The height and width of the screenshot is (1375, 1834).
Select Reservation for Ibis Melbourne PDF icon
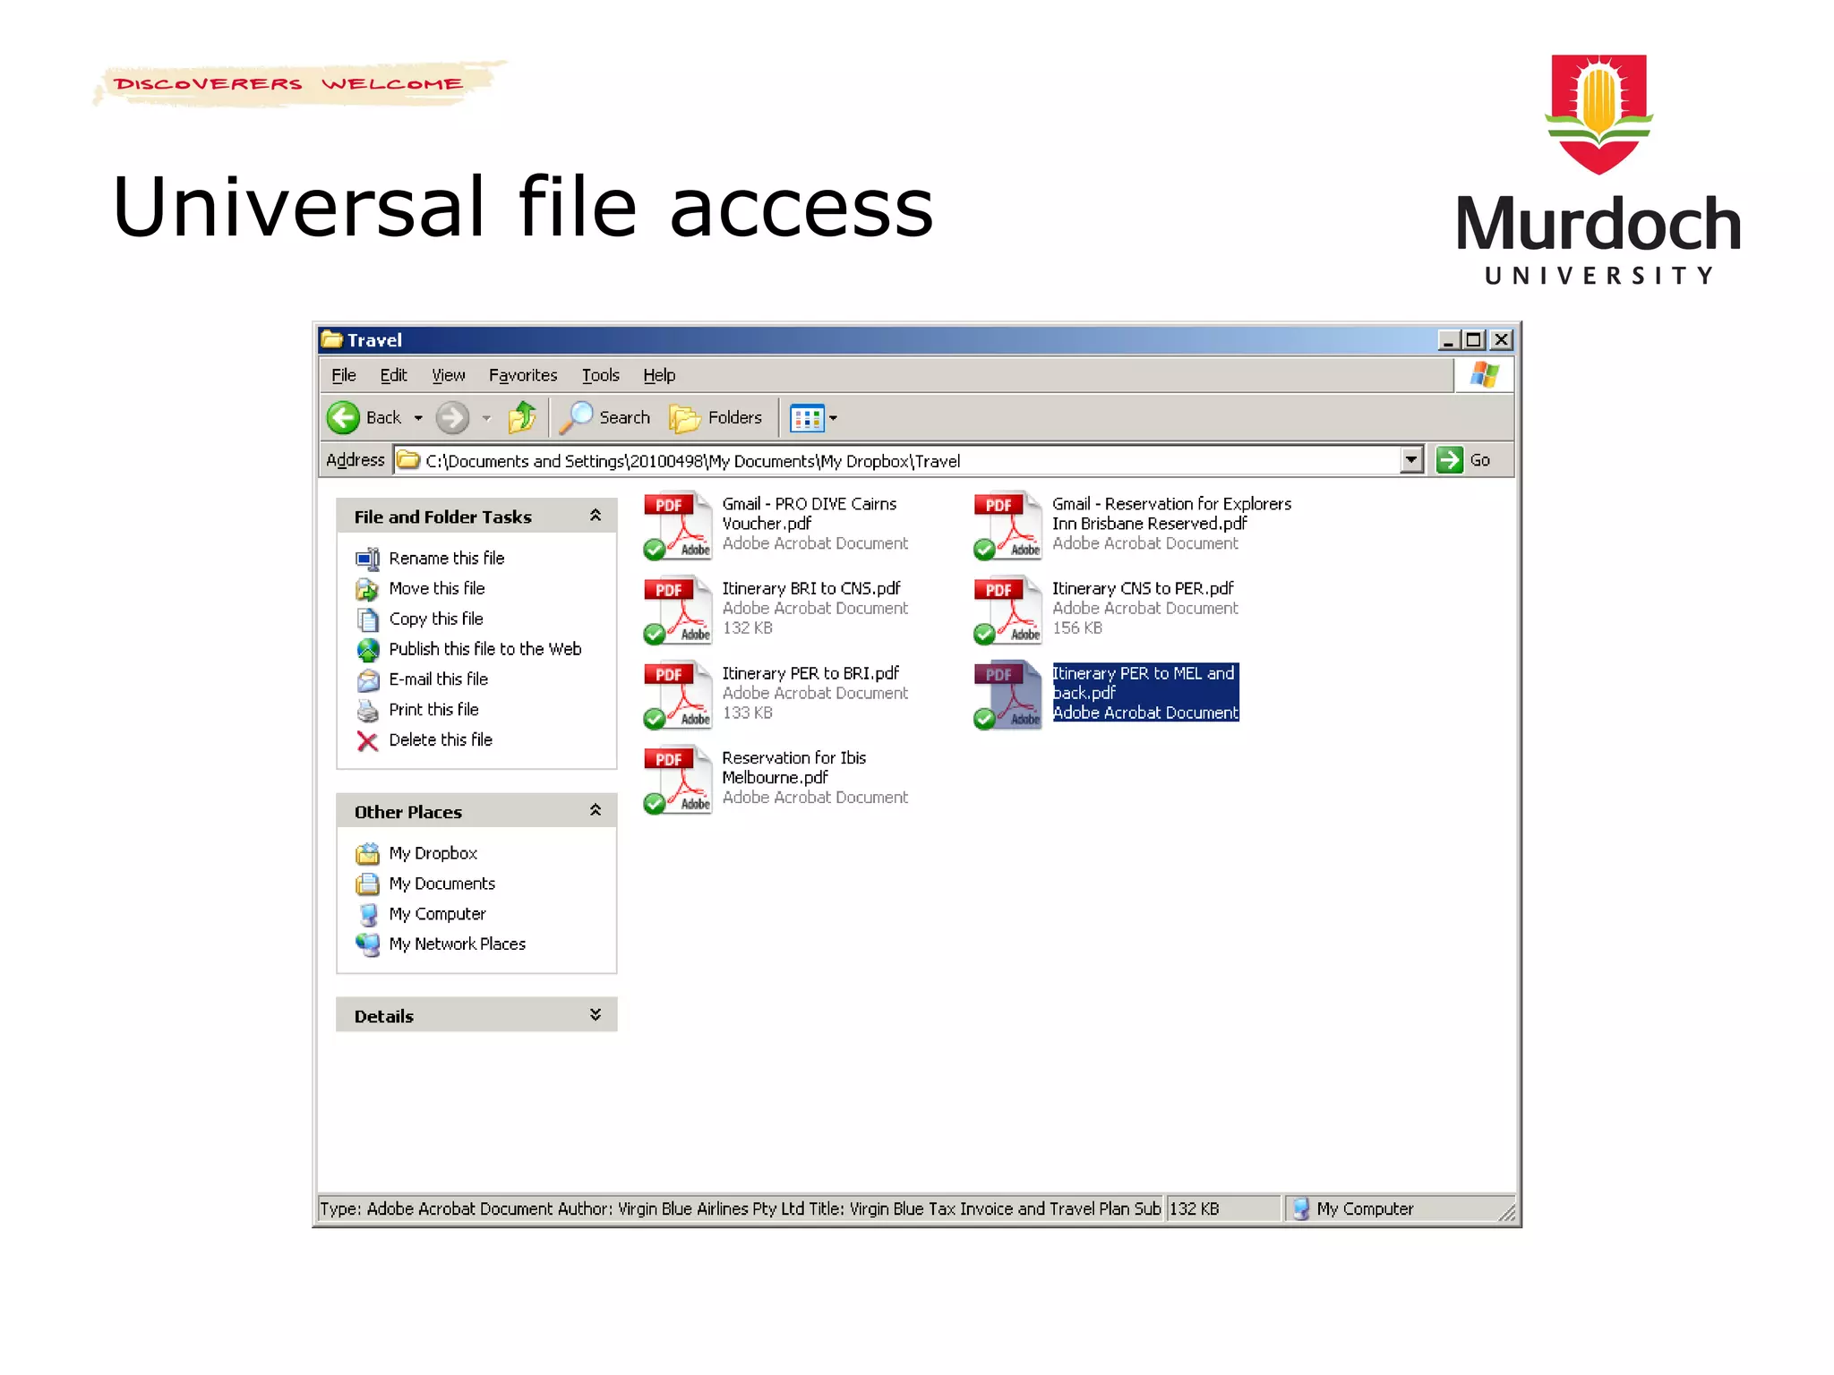click(x=678, y=780)
